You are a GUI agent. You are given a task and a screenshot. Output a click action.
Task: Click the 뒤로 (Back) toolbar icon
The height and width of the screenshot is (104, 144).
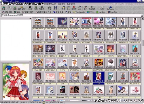pyautogui.click(x=3, y=8)
